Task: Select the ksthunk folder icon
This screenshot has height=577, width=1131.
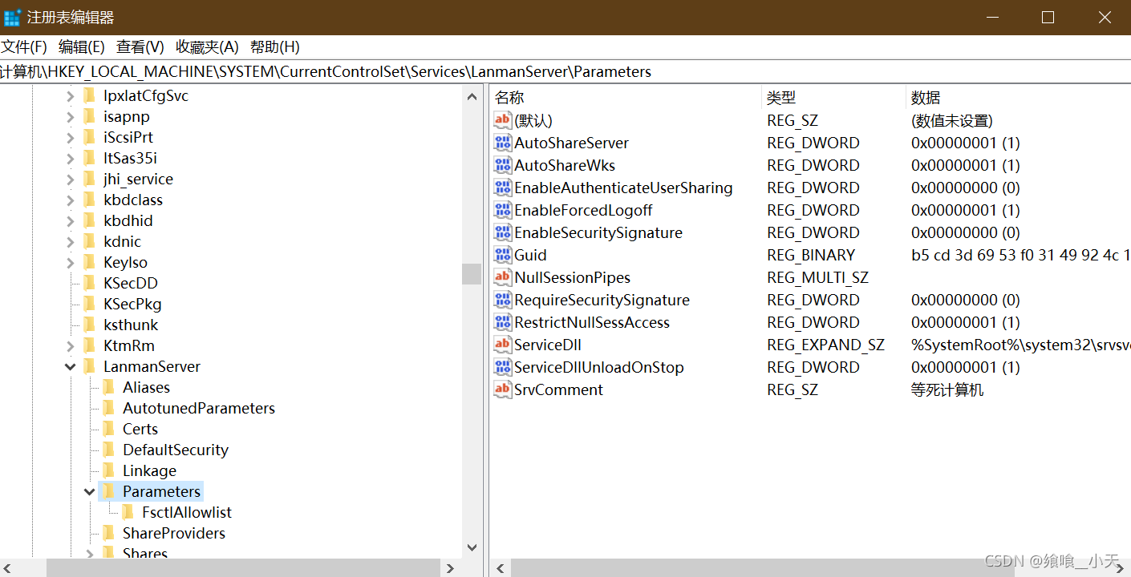Action: tap(89, 325)
